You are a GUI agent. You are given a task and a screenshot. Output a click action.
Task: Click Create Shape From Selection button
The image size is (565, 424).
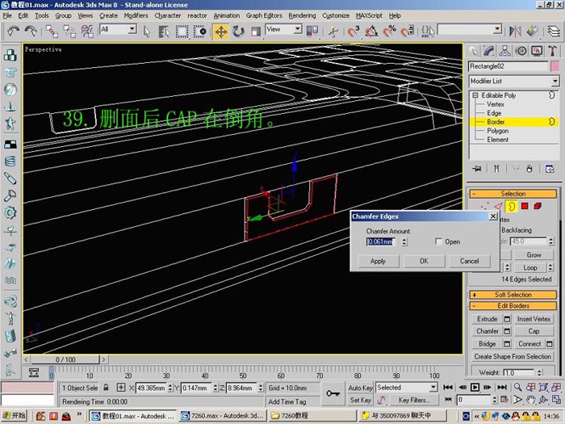tap(513, 356)
